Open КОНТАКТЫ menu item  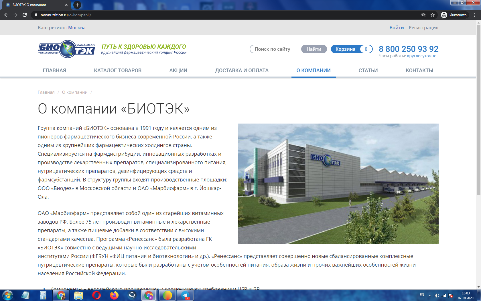419,71
